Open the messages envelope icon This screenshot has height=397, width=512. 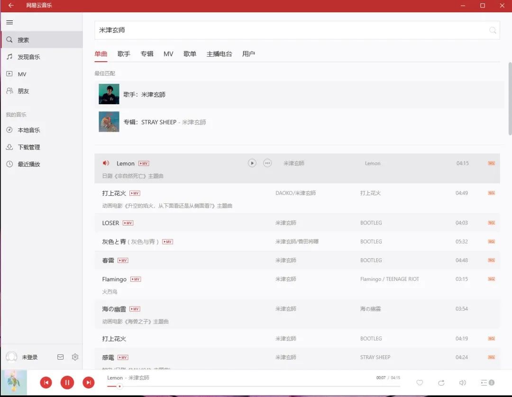[60, 357]
